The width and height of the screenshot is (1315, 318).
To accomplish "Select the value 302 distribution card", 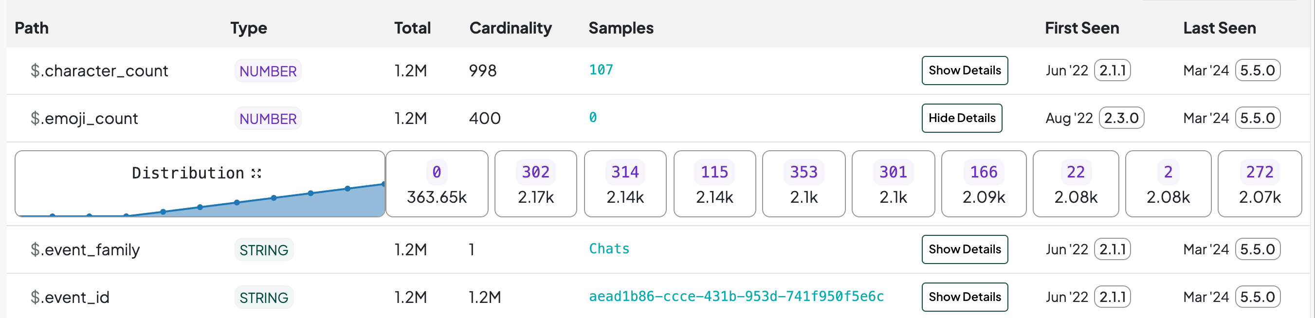I will pos(535,184).
